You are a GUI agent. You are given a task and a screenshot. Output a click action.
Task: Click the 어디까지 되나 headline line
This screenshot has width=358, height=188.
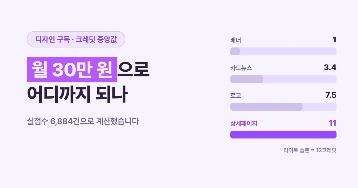pos(78,94)
